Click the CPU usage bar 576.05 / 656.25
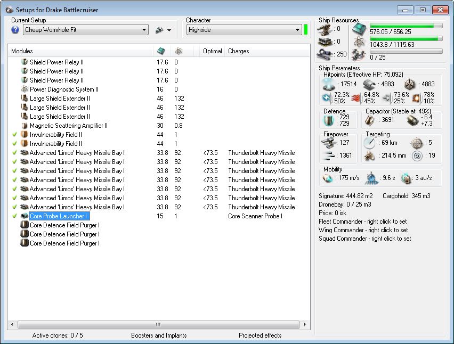Screen dimensions: 454x344 click(x=406, y=26)
